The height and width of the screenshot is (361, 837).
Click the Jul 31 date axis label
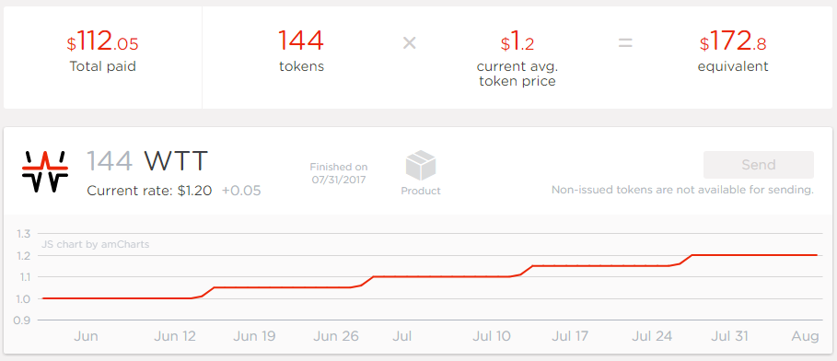tap(728, 336)
